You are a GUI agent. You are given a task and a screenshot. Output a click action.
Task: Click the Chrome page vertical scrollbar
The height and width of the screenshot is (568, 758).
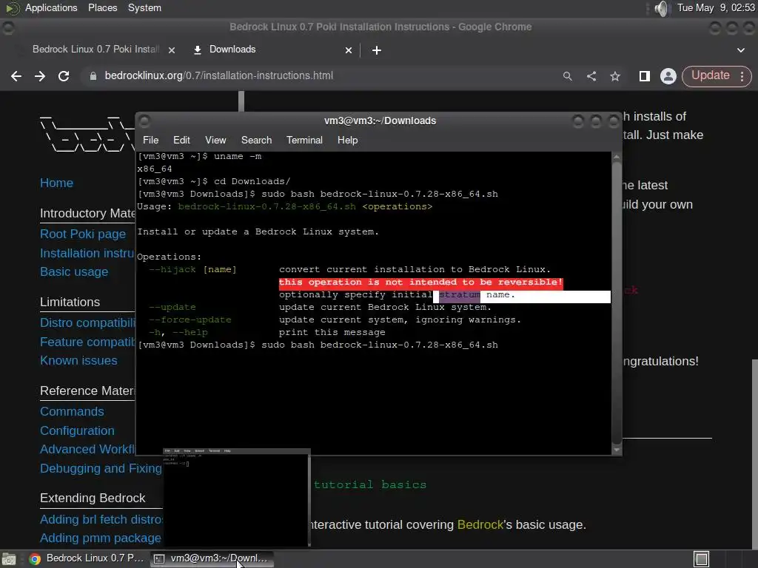pyautogui.click(x=754, y=454)
